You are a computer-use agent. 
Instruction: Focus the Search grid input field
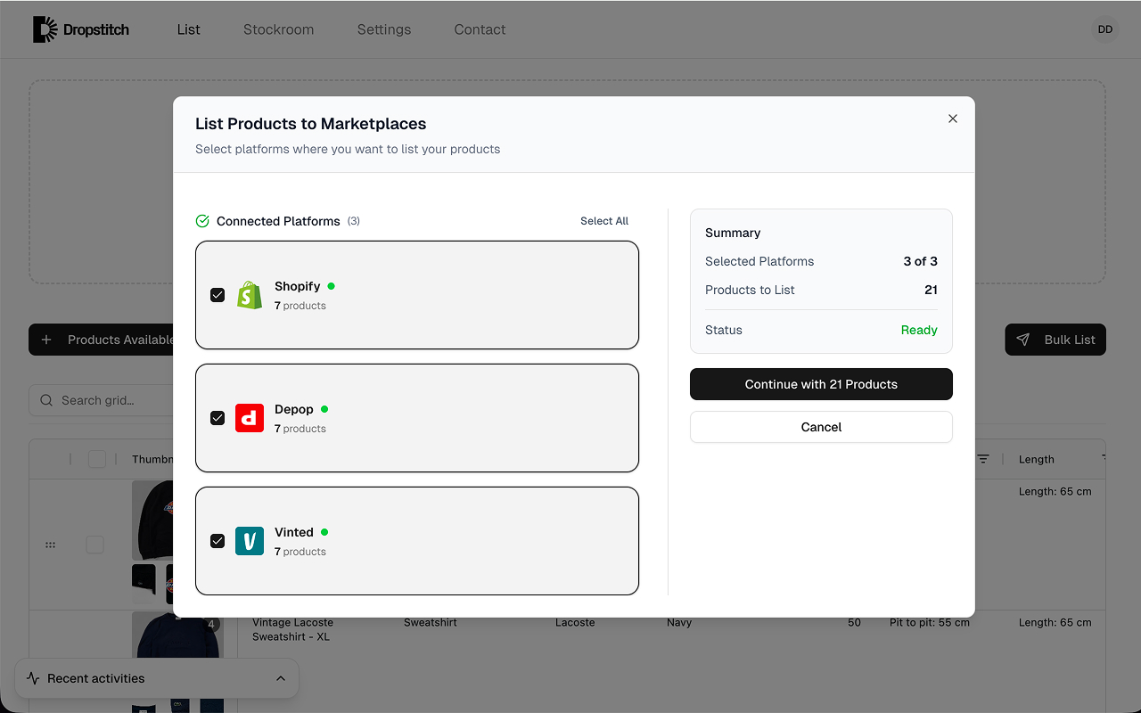tap(101, 400)
